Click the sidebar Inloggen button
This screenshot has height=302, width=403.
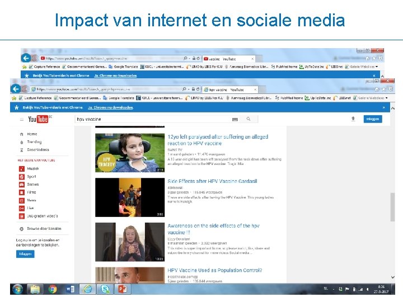tap(25, 254)
